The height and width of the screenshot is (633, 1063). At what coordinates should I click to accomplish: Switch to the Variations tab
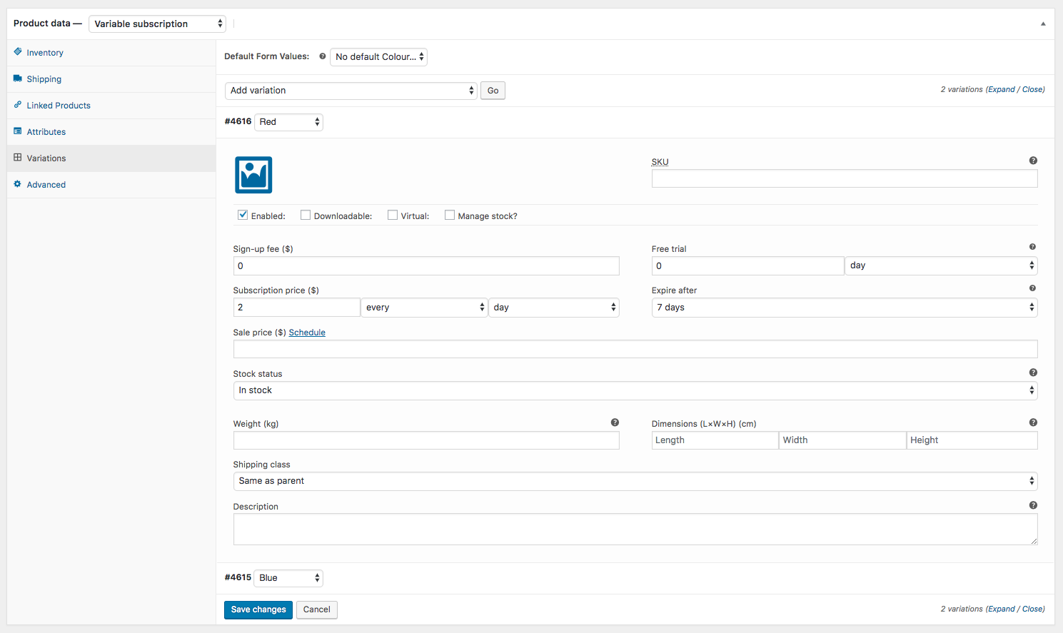tap(47, 158)
